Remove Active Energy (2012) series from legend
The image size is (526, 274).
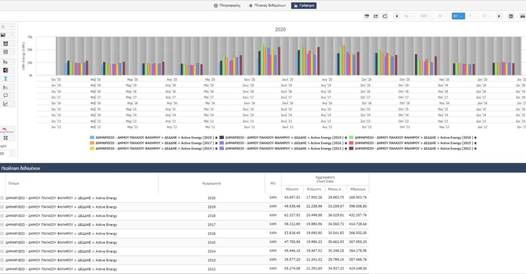pyautogui.click(x=475, y=148)
